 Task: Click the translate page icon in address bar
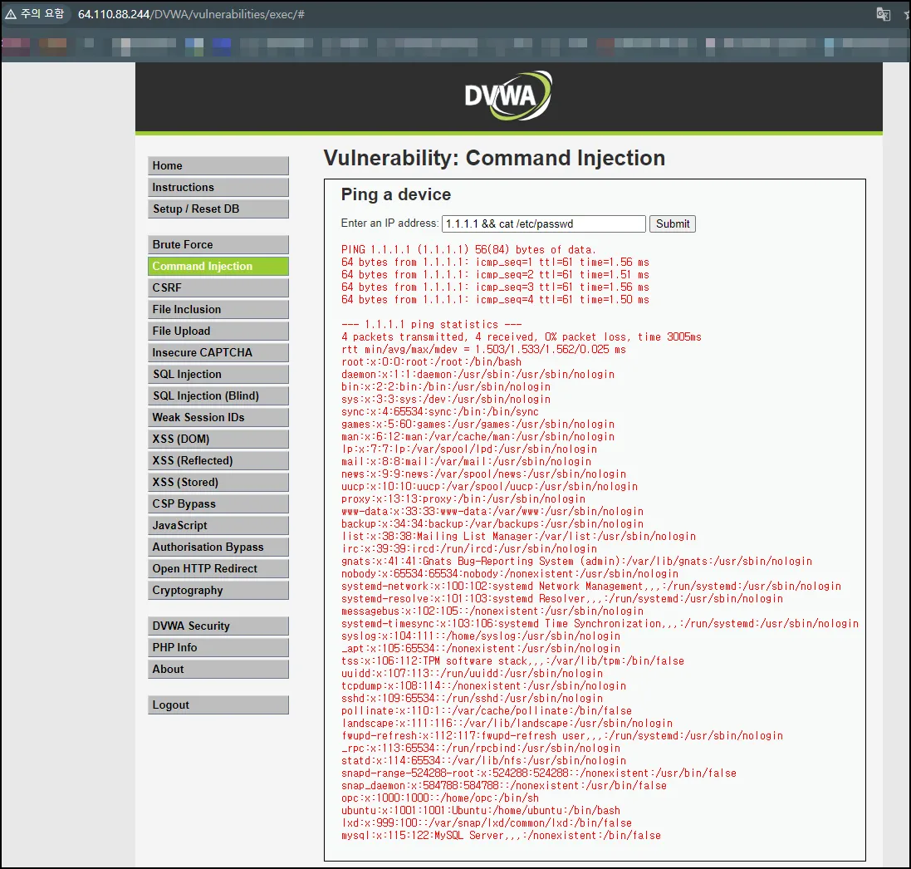[883, 14]
